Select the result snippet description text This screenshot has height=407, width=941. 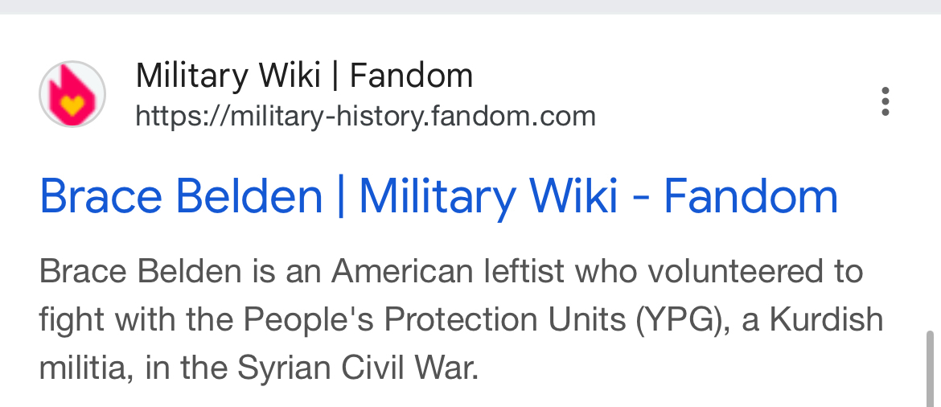tap(460, 319)
